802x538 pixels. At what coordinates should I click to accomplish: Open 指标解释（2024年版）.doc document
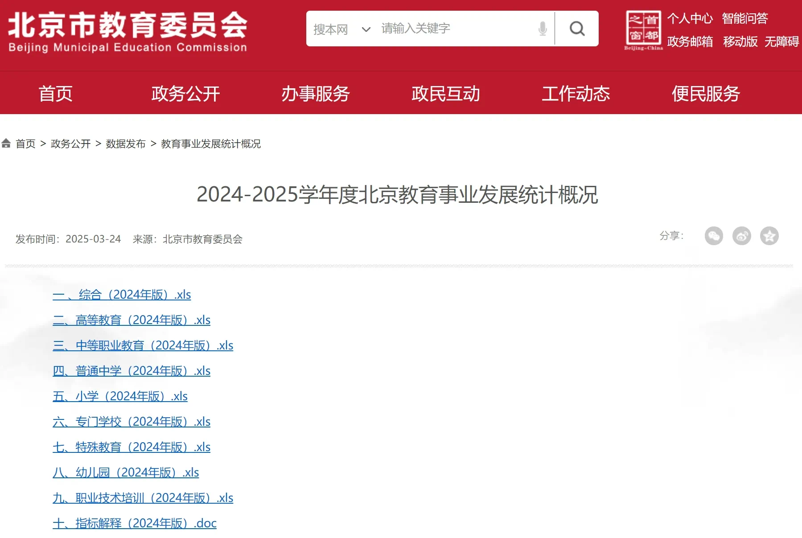coord(134,523)
